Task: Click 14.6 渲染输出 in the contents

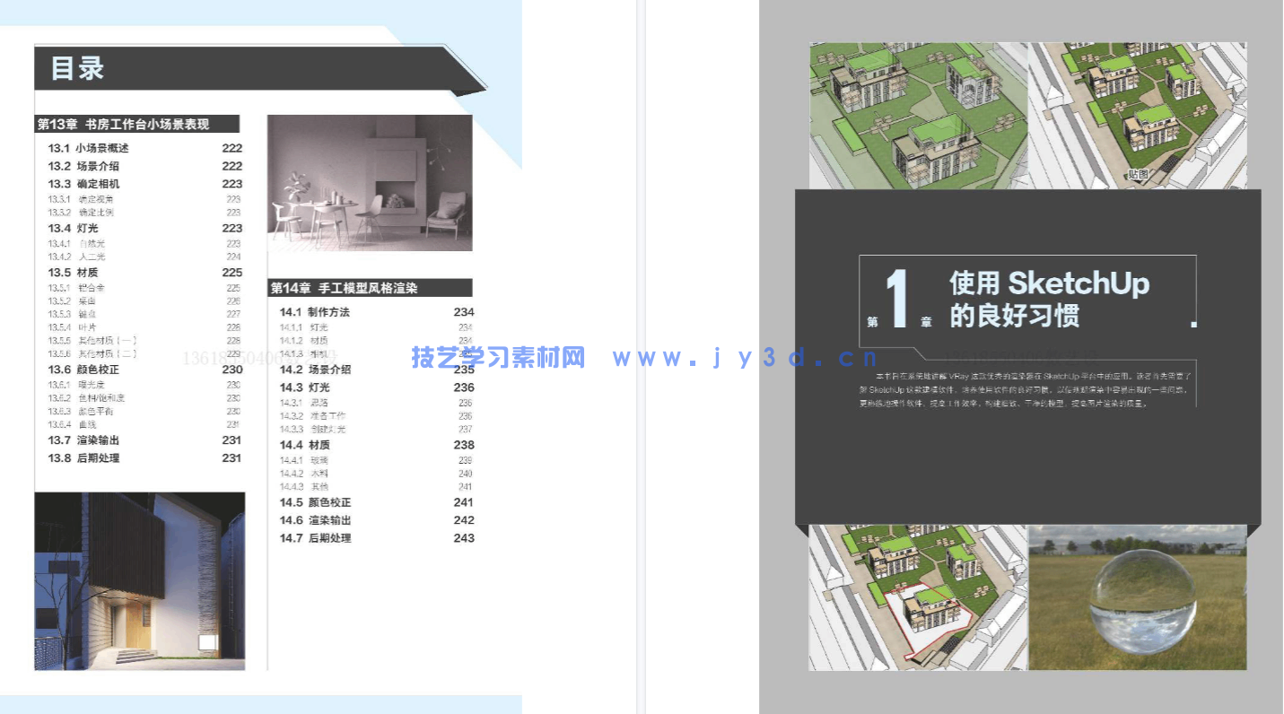Action: tap(316, 518)
